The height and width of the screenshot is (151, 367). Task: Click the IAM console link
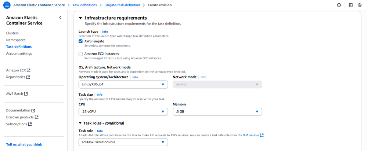click(251, 135)
